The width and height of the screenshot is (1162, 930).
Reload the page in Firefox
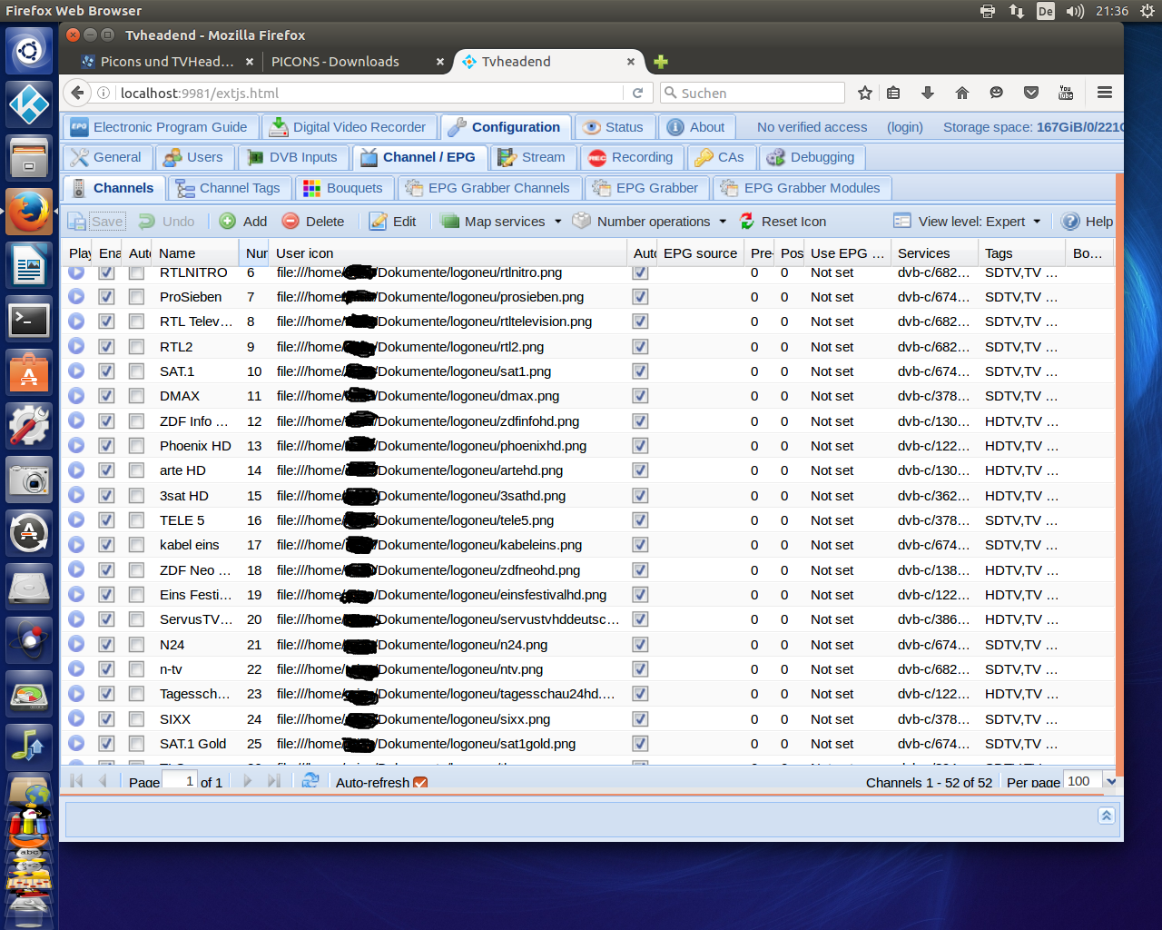[x=637, y=93]
